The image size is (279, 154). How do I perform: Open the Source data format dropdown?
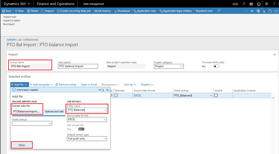pos(105,120)
